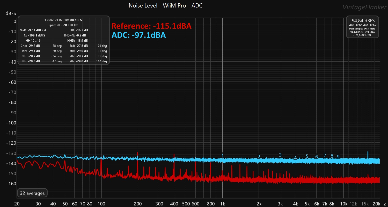Click the 'Peak sample: -90,31 dBFS' line
Viewport: 388px width, 207px height.
(x=362, y=28)
